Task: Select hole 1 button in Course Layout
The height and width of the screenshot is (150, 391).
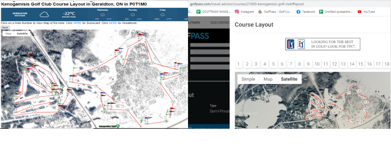Action: (x=239, y=64)
